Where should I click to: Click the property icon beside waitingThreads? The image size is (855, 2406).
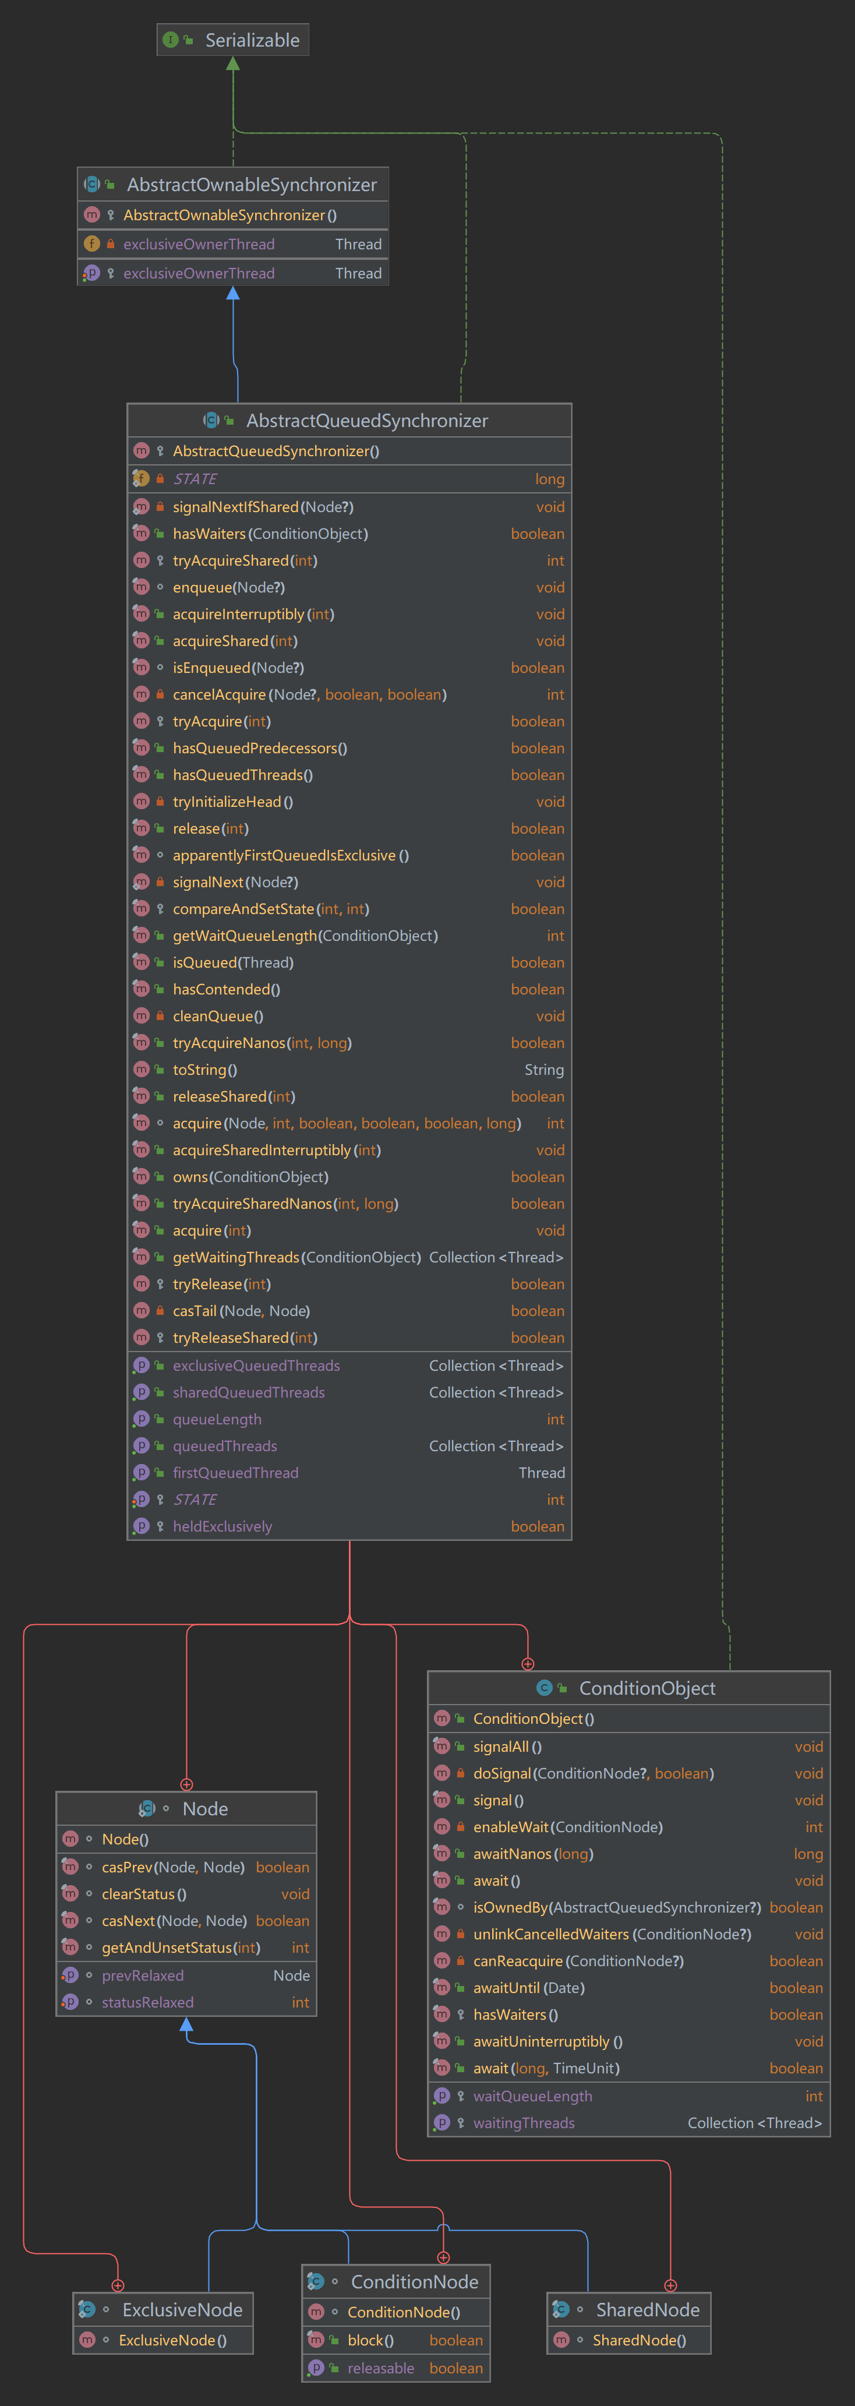pyautogui.click(x=441, y=2122)
